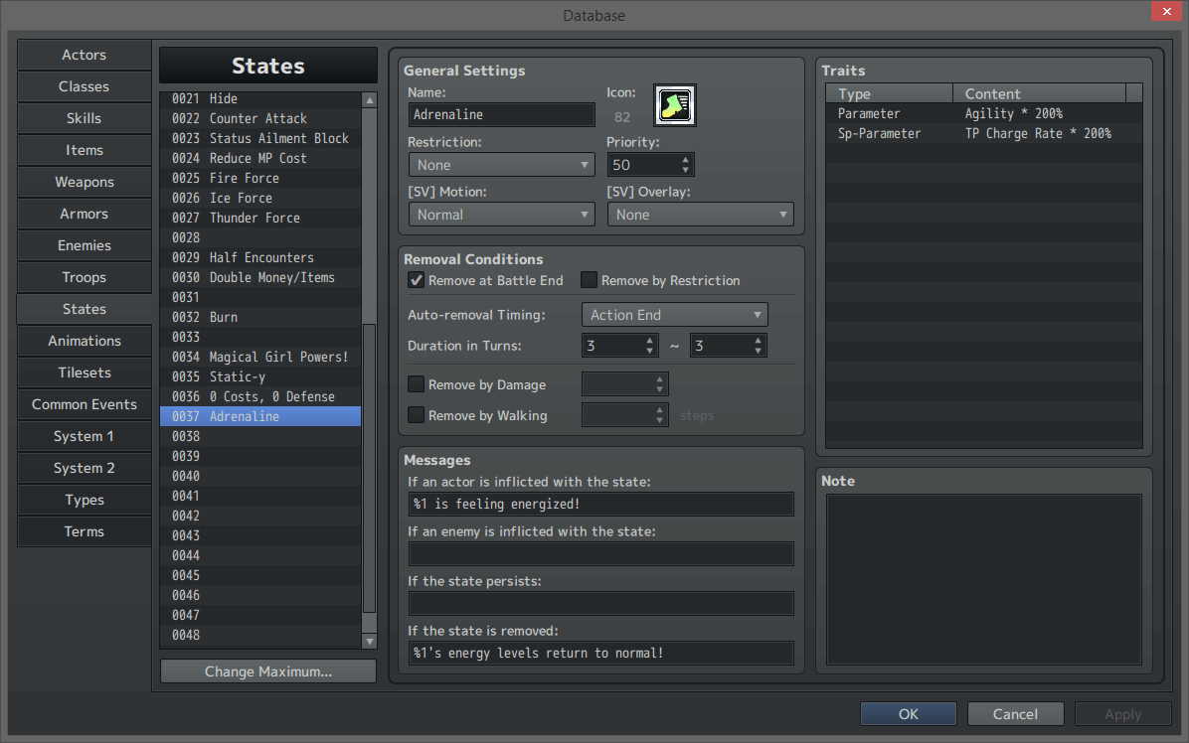This screenshot has height=743, width=1189.
Task: Open the Enemies tab
Action: click(85, 245)
